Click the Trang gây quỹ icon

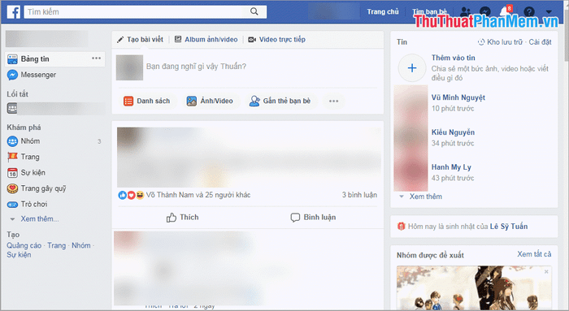pyautogui.click(x=12, y=188)
